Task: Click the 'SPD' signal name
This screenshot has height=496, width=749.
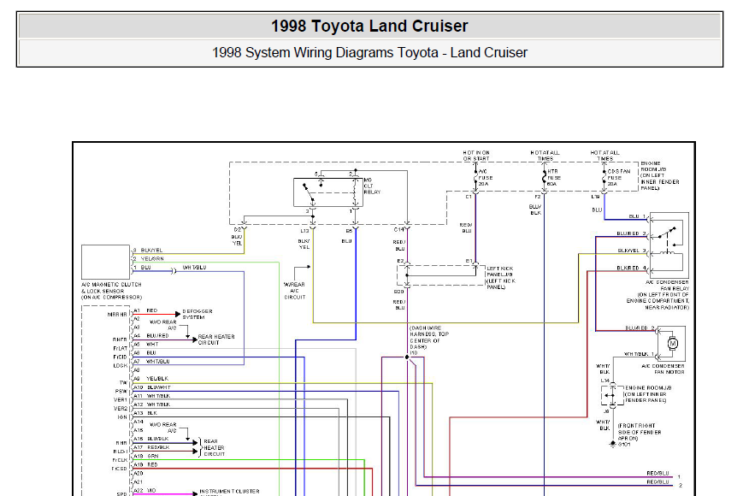Action: coord(121,493)
